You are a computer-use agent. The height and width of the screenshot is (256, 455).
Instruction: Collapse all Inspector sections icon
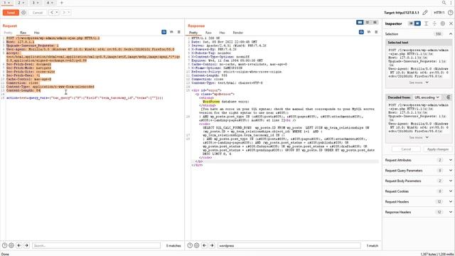[434, 23]
